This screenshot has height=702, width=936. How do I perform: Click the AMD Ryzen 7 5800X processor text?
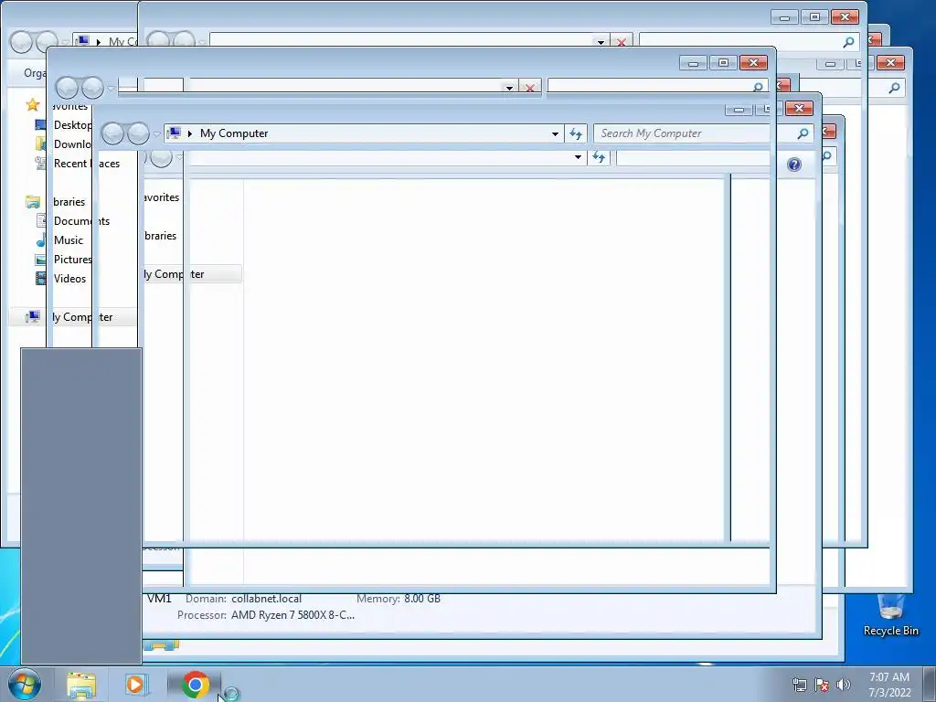click(292, 615)
